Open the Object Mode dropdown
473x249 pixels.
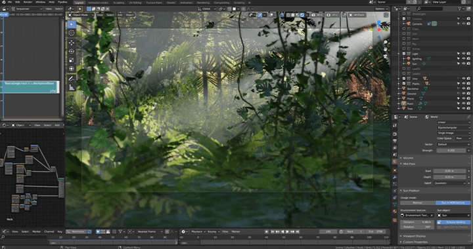tap(81, 14)
